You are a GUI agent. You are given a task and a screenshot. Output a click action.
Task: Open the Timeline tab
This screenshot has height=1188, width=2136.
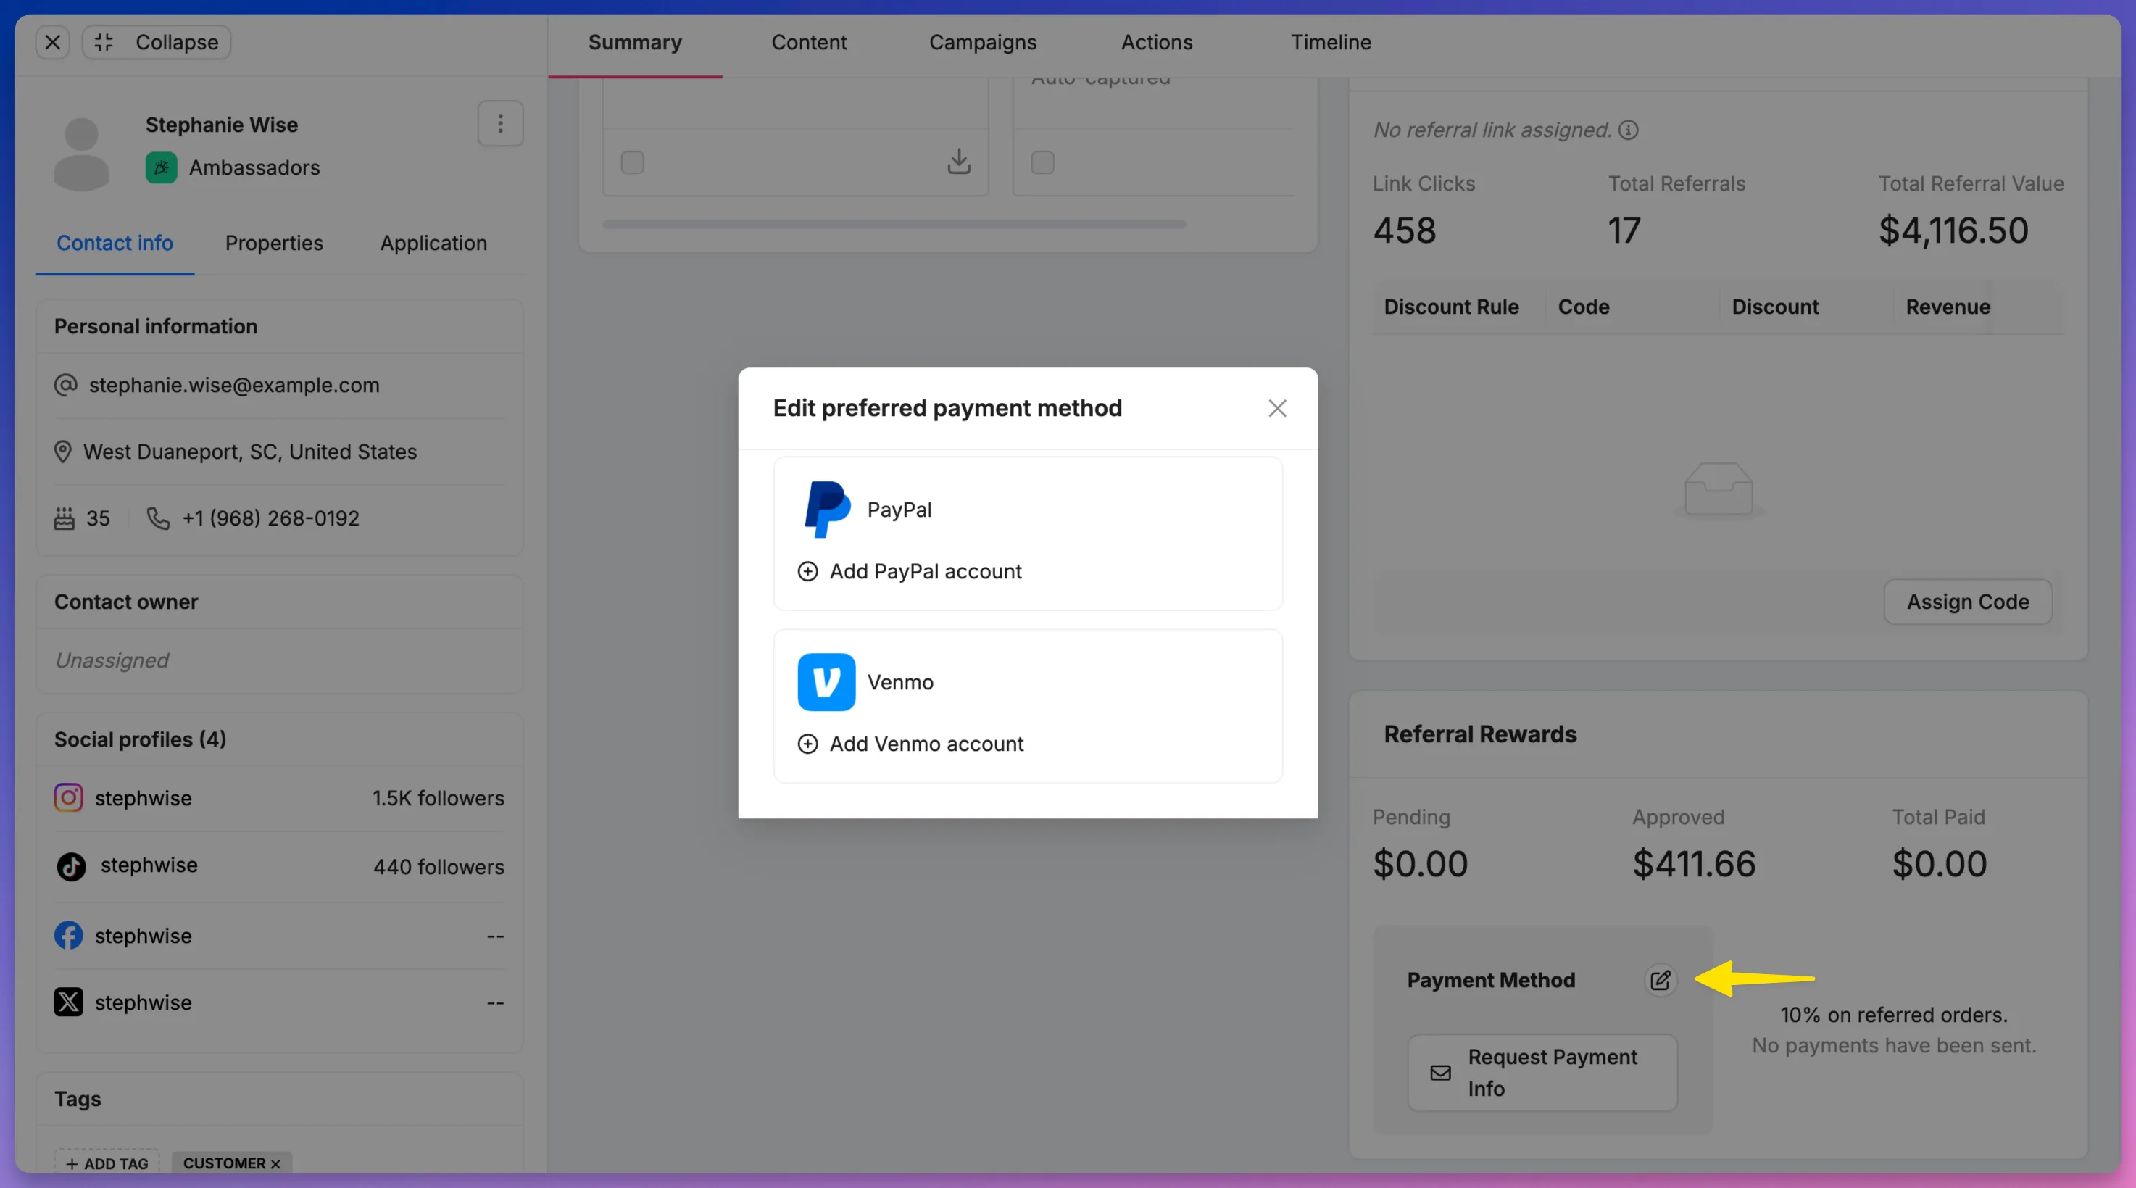tap(1330, 42)
